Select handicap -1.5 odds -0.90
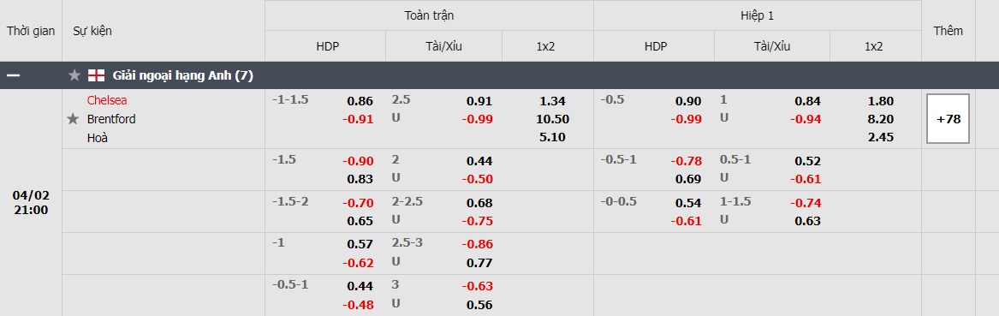This screenshot has height=316, width=999. (x=358, y=160)
